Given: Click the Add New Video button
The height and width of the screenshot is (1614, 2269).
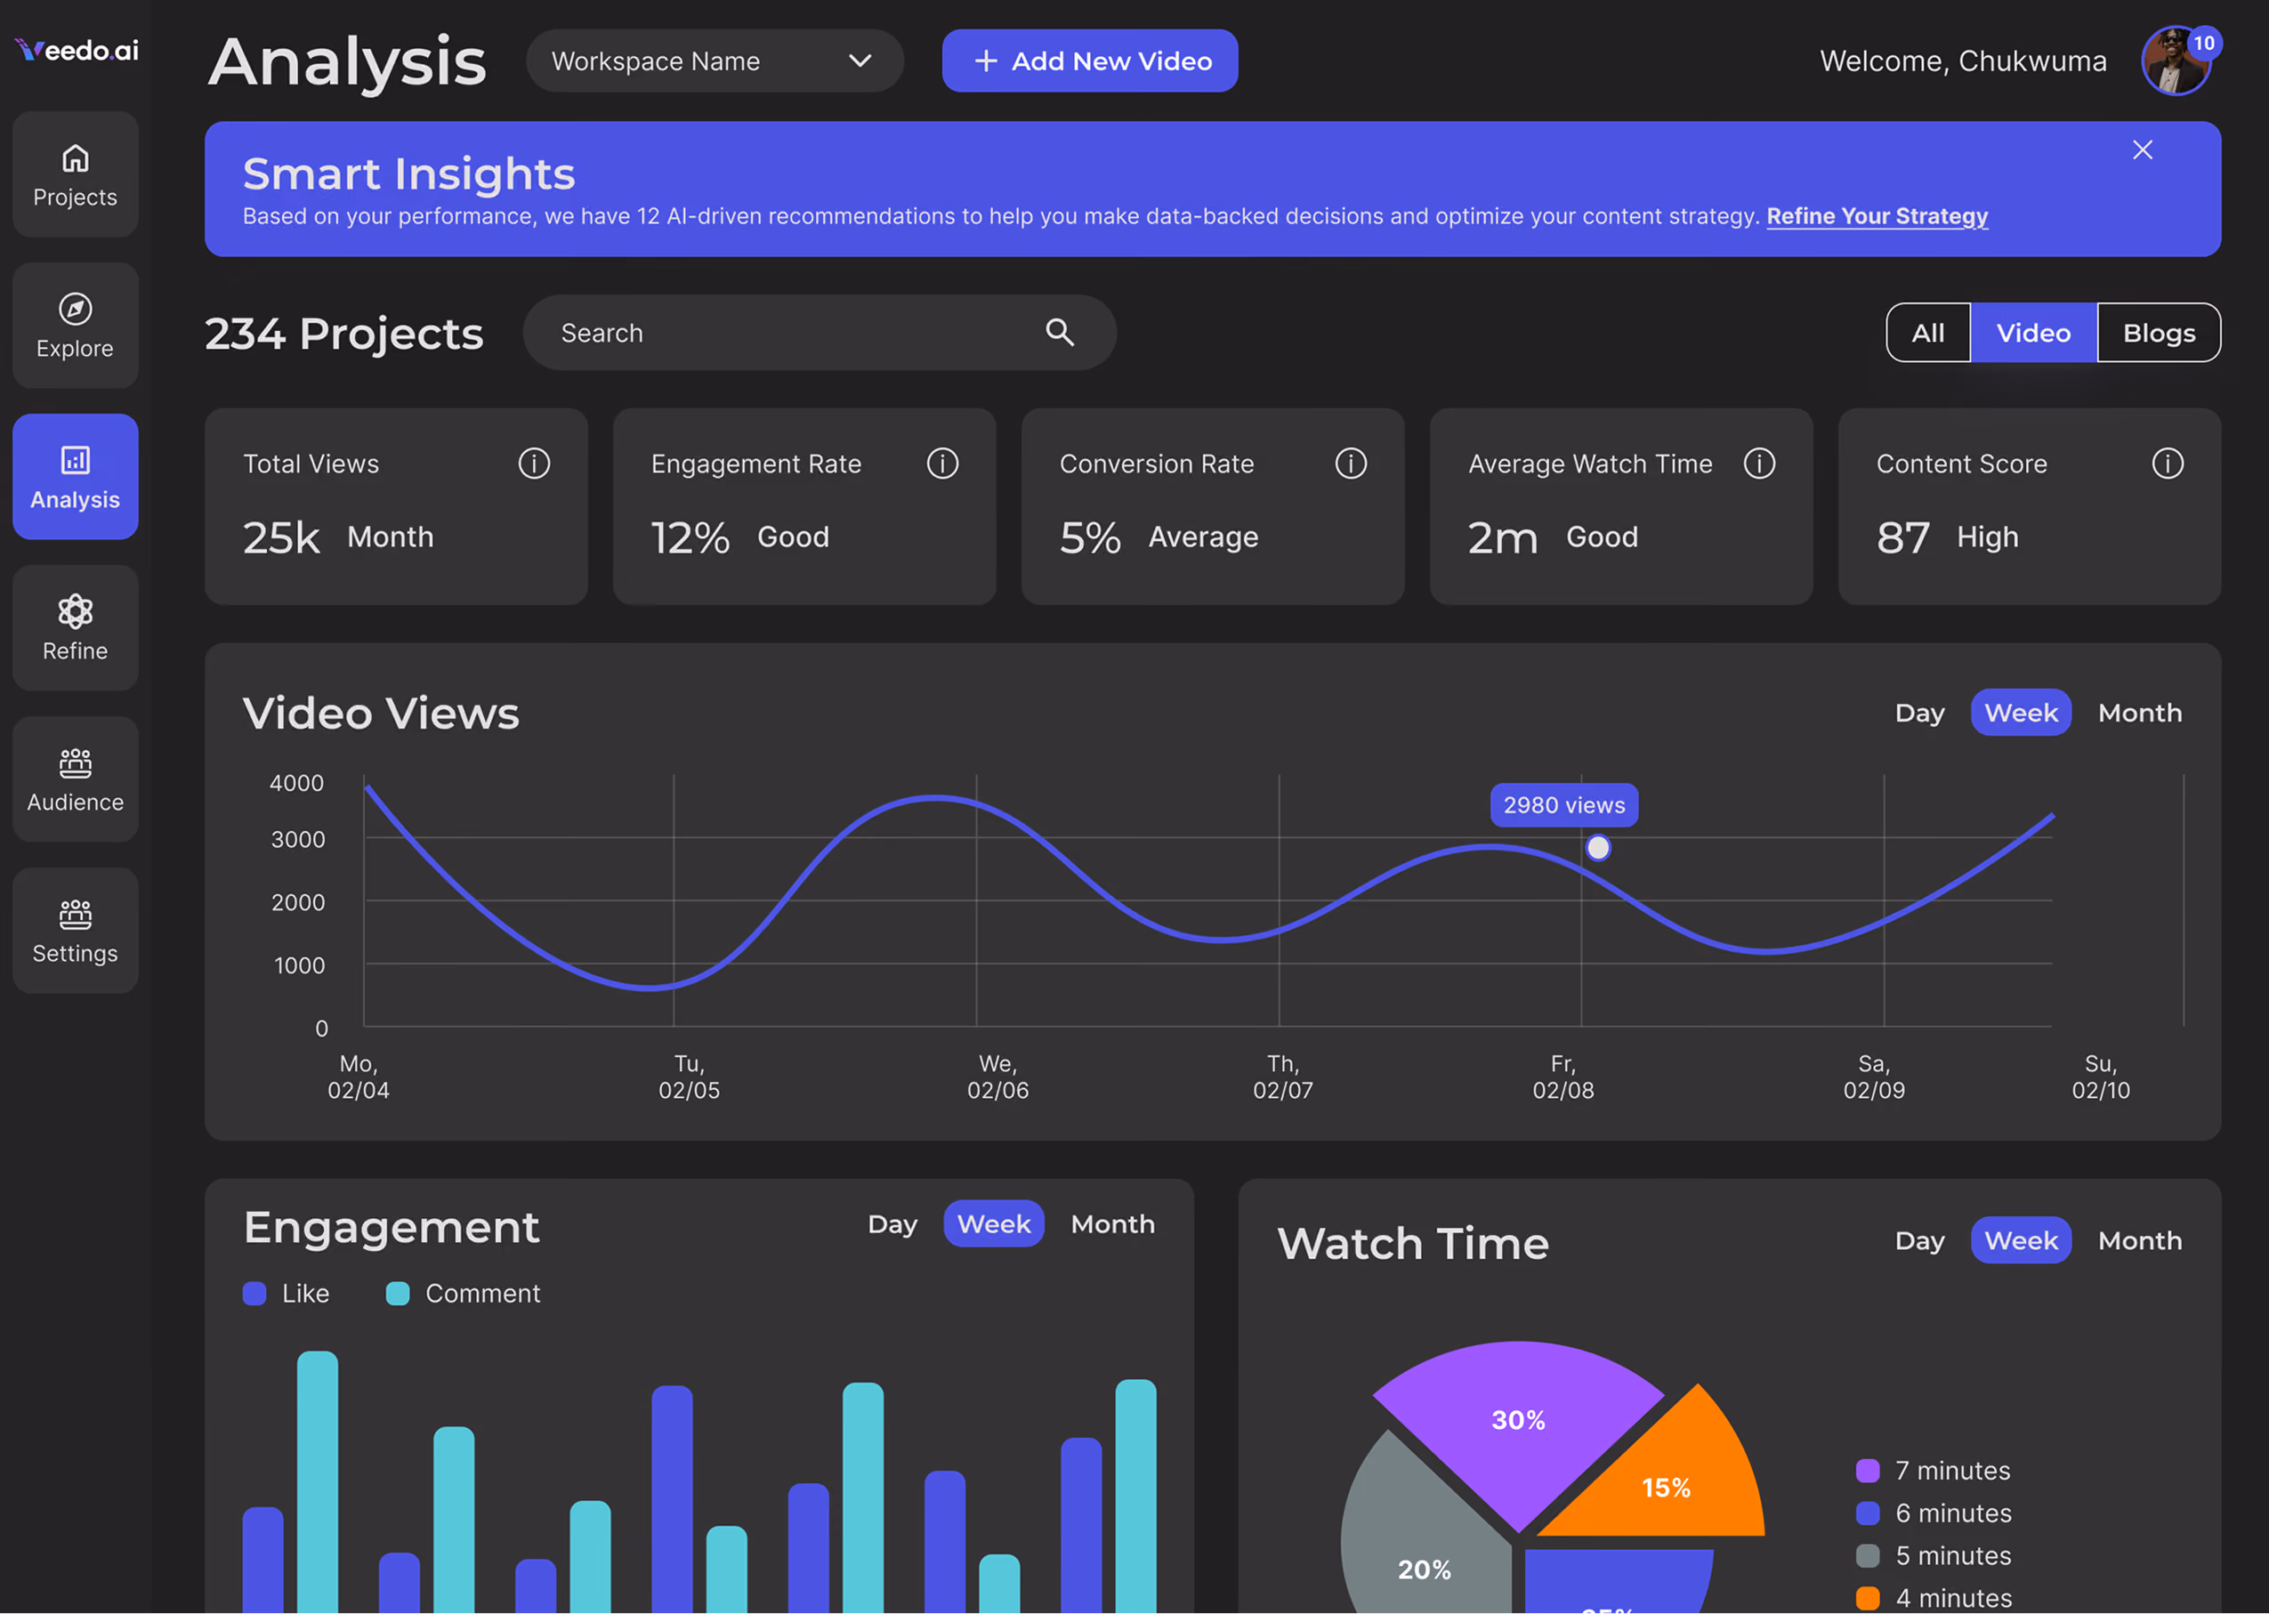Looking at the screenshot, I should coord(1089,61).
